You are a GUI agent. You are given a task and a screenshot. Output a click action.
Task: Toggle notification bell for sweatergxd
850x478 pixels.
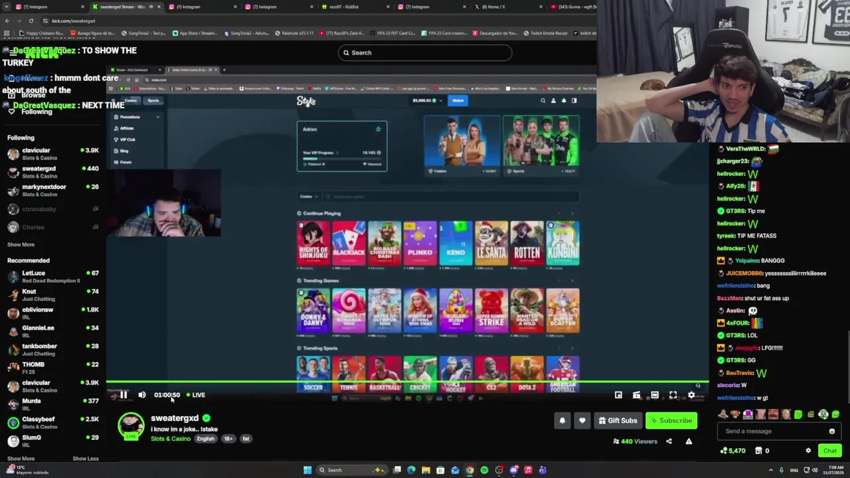click(x=562, y=420)
